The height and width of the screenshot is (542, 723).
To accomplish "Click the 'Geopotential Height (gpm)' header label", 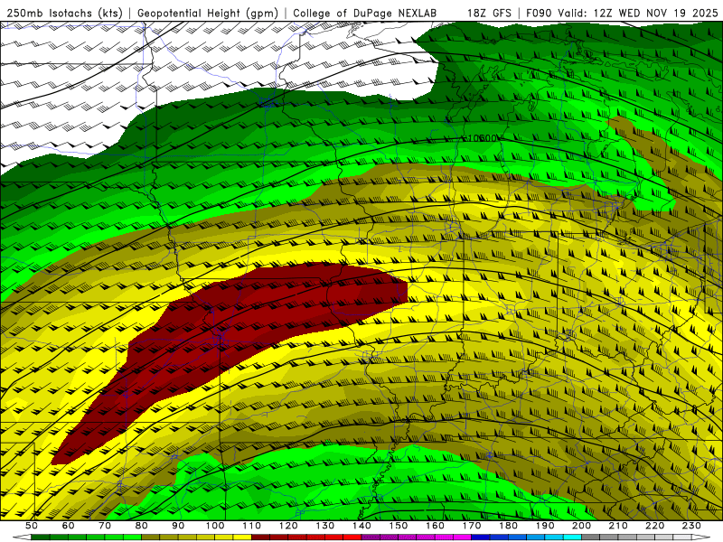I will [x=208, y=14].
